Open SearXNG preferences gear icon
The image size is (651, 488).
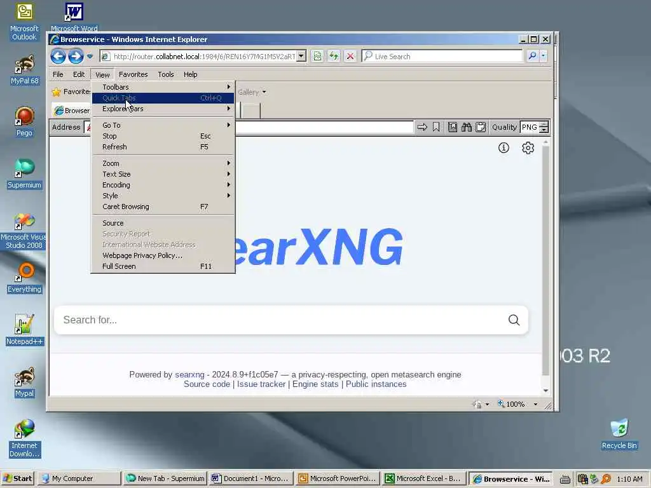coord(528,147)
